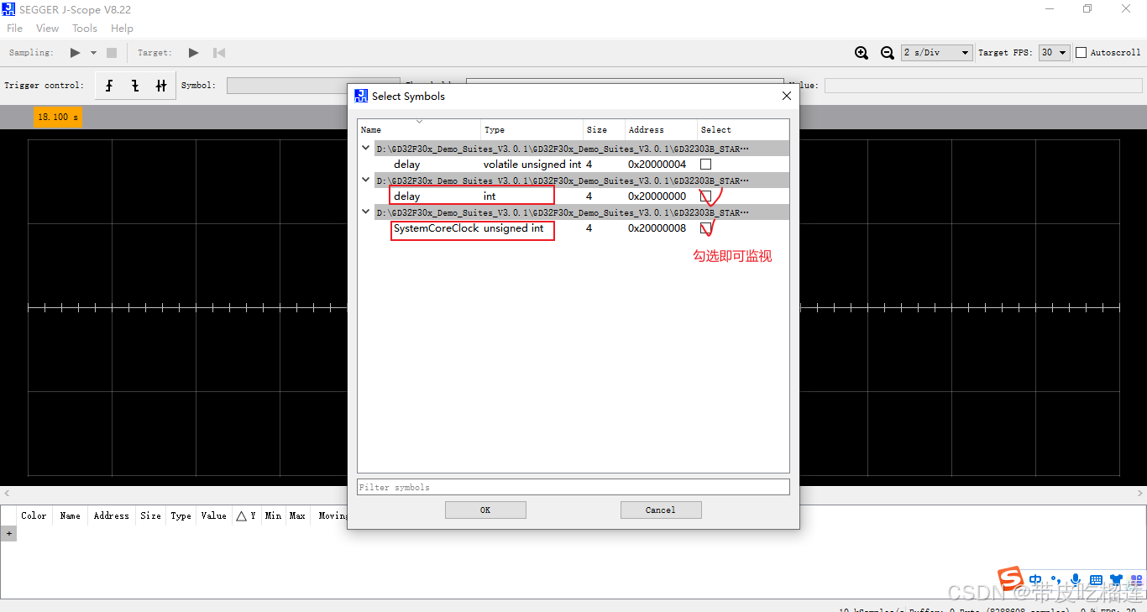This screenshot has height=612, width=1147.
Task: Click the Color column header in watch table
Action: pyautogui.click(x=34, y=515)
